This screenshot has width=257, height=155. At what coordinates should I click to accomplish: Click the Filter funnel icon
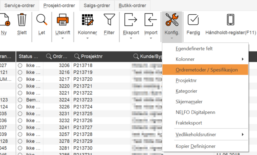pyautogui.click(x=109, y=19)
